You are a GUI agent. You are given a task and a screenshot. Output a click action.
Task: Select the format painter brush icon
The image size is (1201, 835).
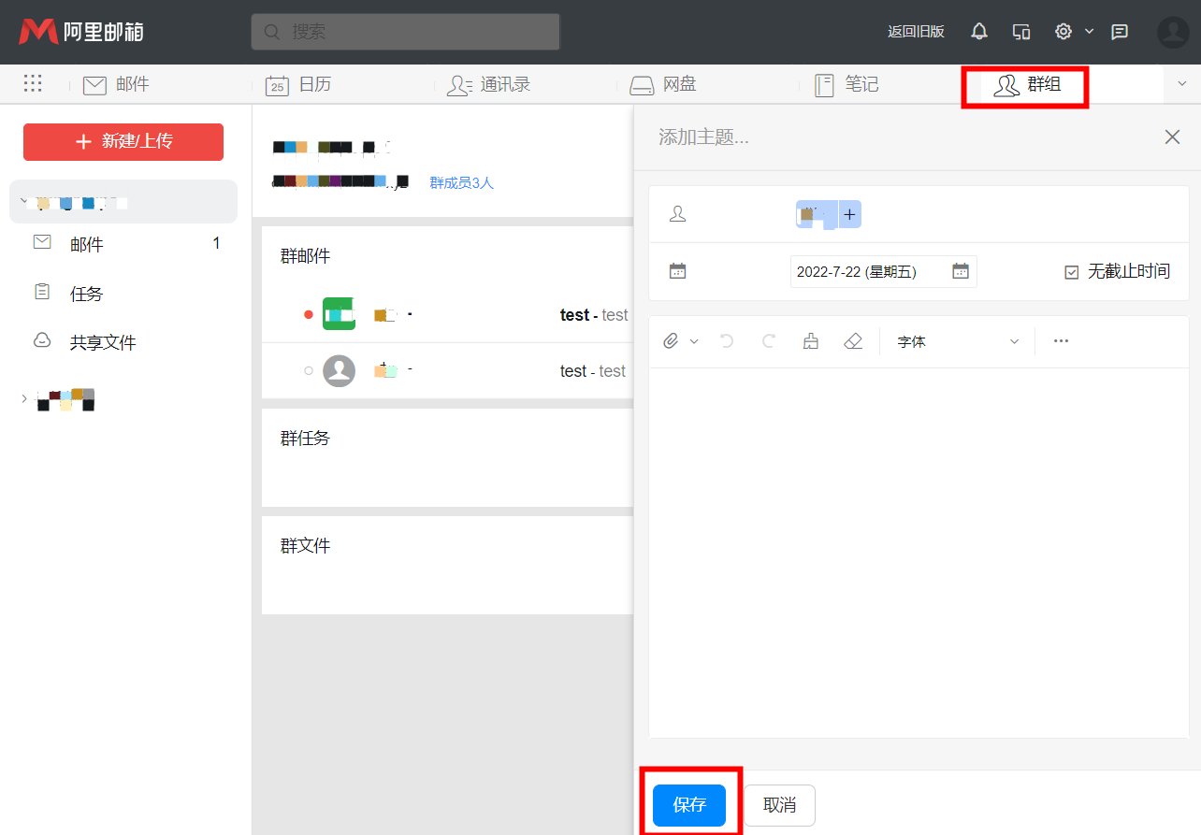(x=811, y=341)
